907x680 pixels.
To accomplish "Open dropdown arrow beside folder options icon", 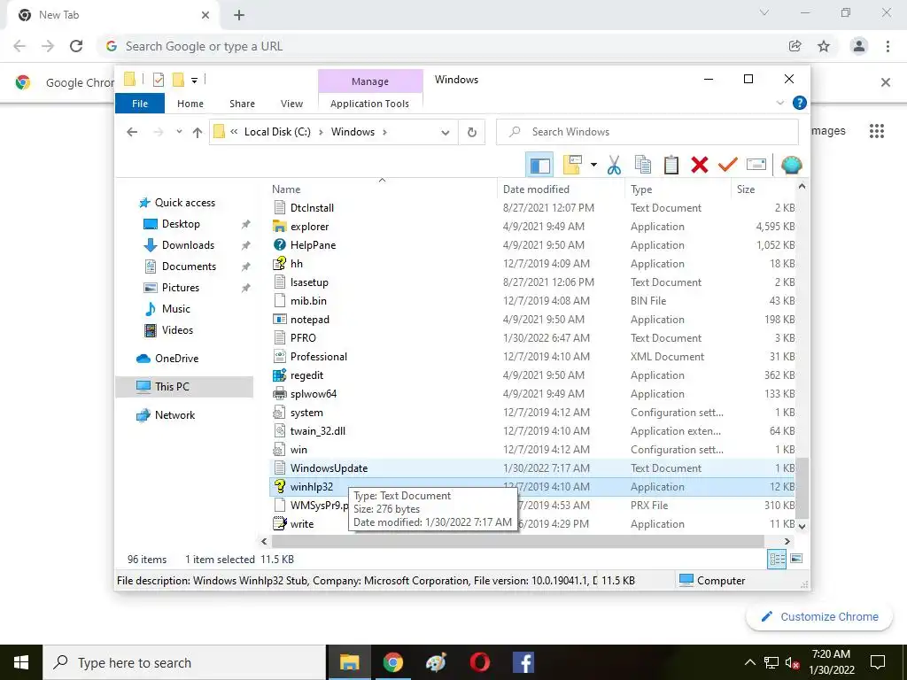I will 593,166.
